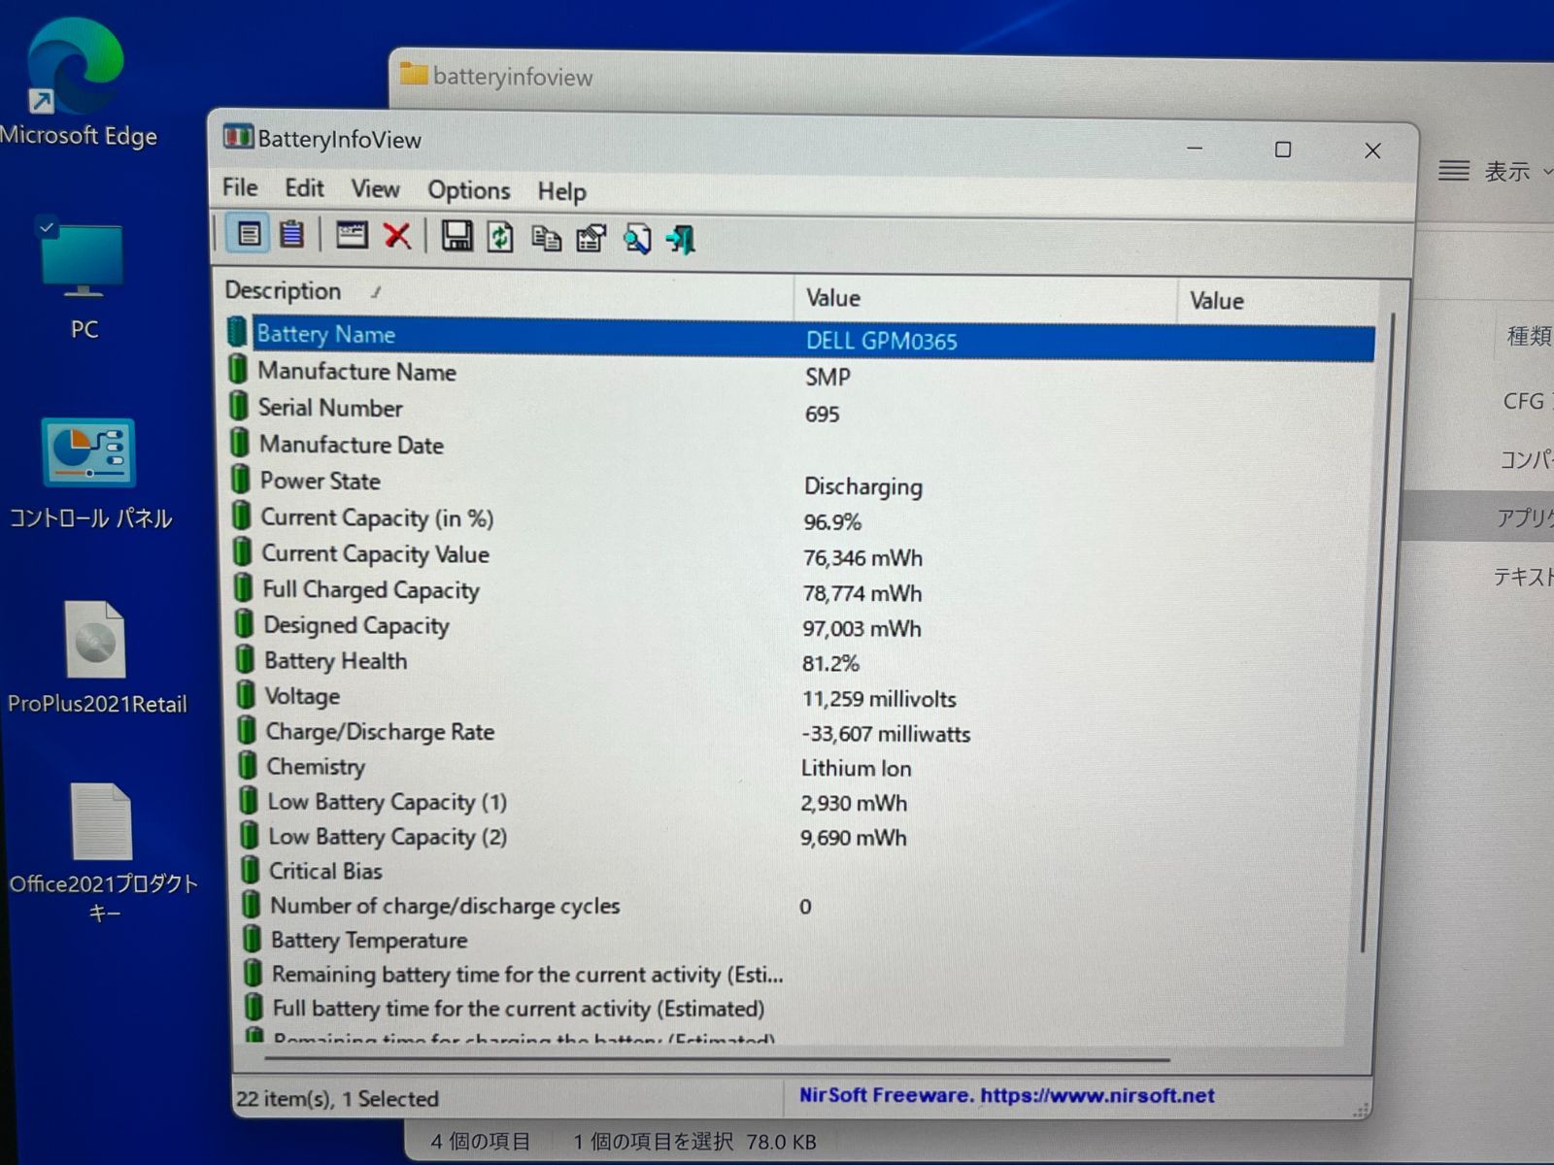Click the '22 item(s), 1 Selected' status text

point(337,1098)
